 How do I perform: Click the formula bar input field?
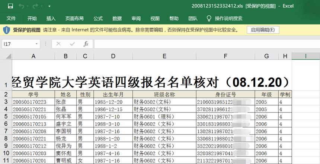coord(207,44)
